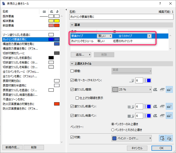The image size is (176, 153).
Task: Open color swatch for 線/マーカー/テキストペン
Action: [x=148, y=81]
